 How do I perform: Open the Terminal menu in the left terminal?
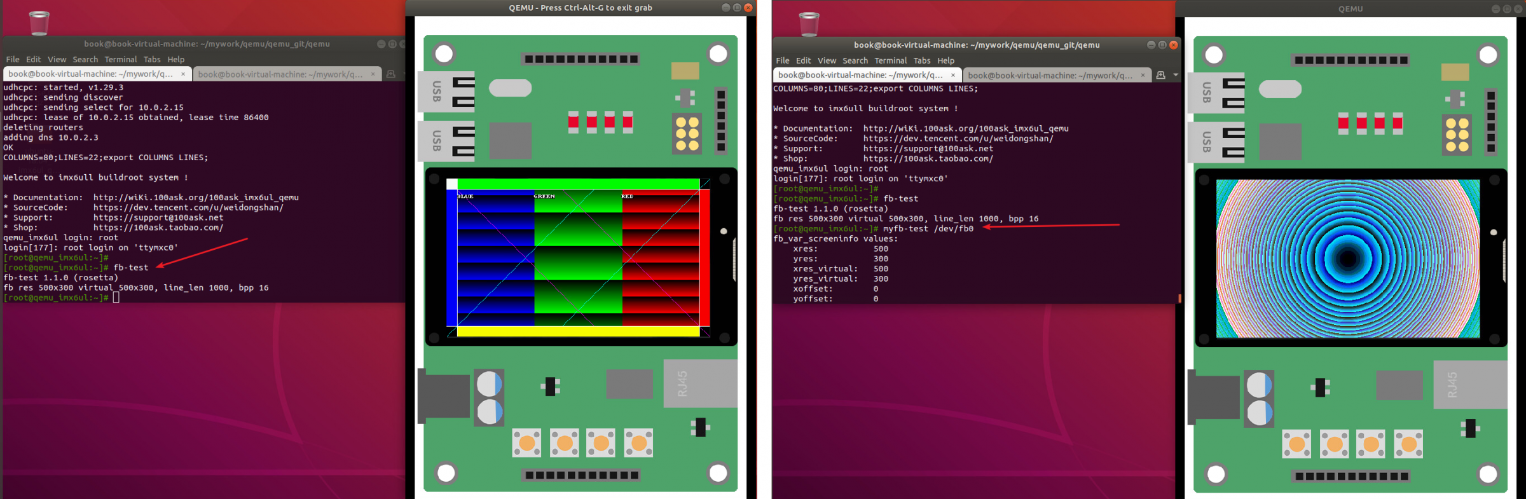120,59
